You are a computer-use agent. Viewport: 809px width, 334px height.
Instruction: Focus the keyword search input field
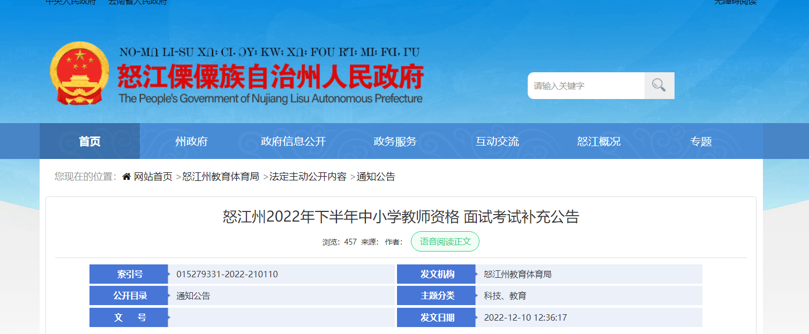coord(586,86)
